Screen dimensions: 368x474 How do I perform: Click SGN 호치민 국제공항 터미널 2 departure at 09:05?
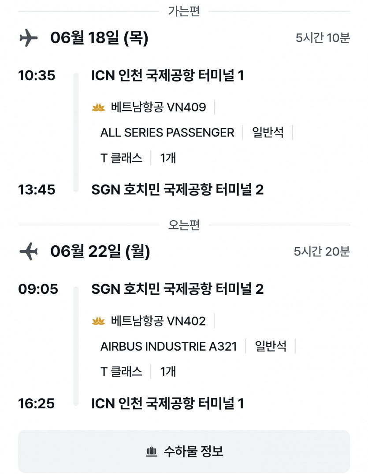(177, 289)
